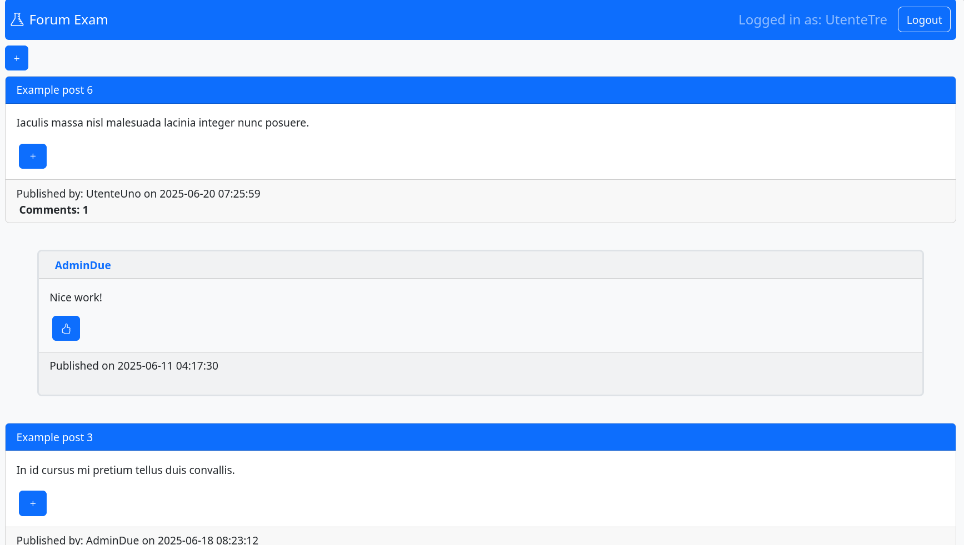964x545 pixels.
Task: Click 'Comments: 1' to view comments
Action: coord(53,210)
